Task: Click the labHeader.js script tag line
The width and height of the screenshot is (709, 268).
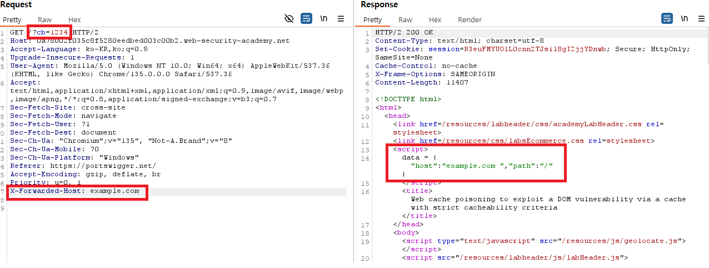Action: point(515,257)
